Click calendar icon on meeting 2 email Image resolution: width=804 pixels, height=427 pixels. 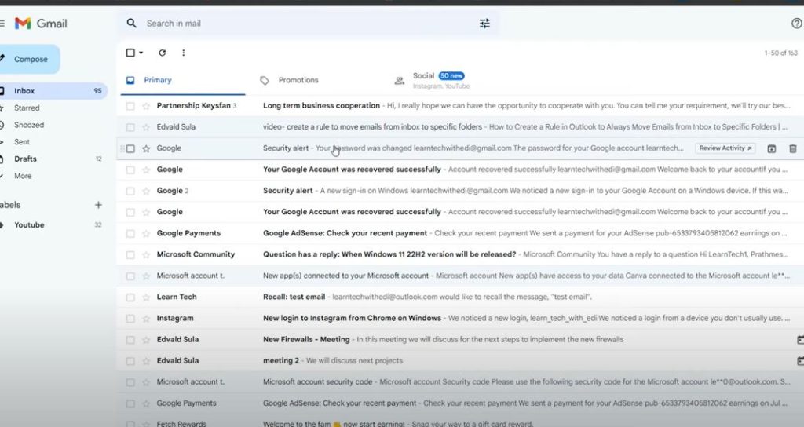pos(800,361)
